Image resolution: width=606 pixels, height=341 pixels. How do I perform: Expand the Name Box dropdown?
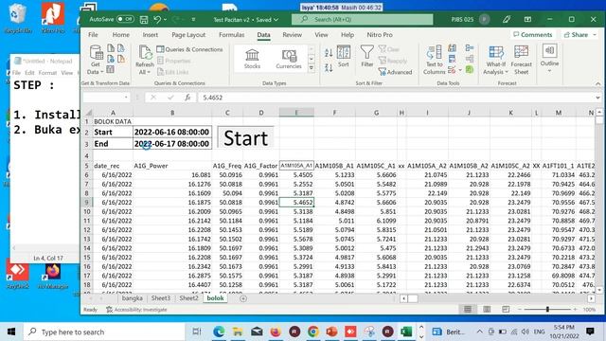126,98
